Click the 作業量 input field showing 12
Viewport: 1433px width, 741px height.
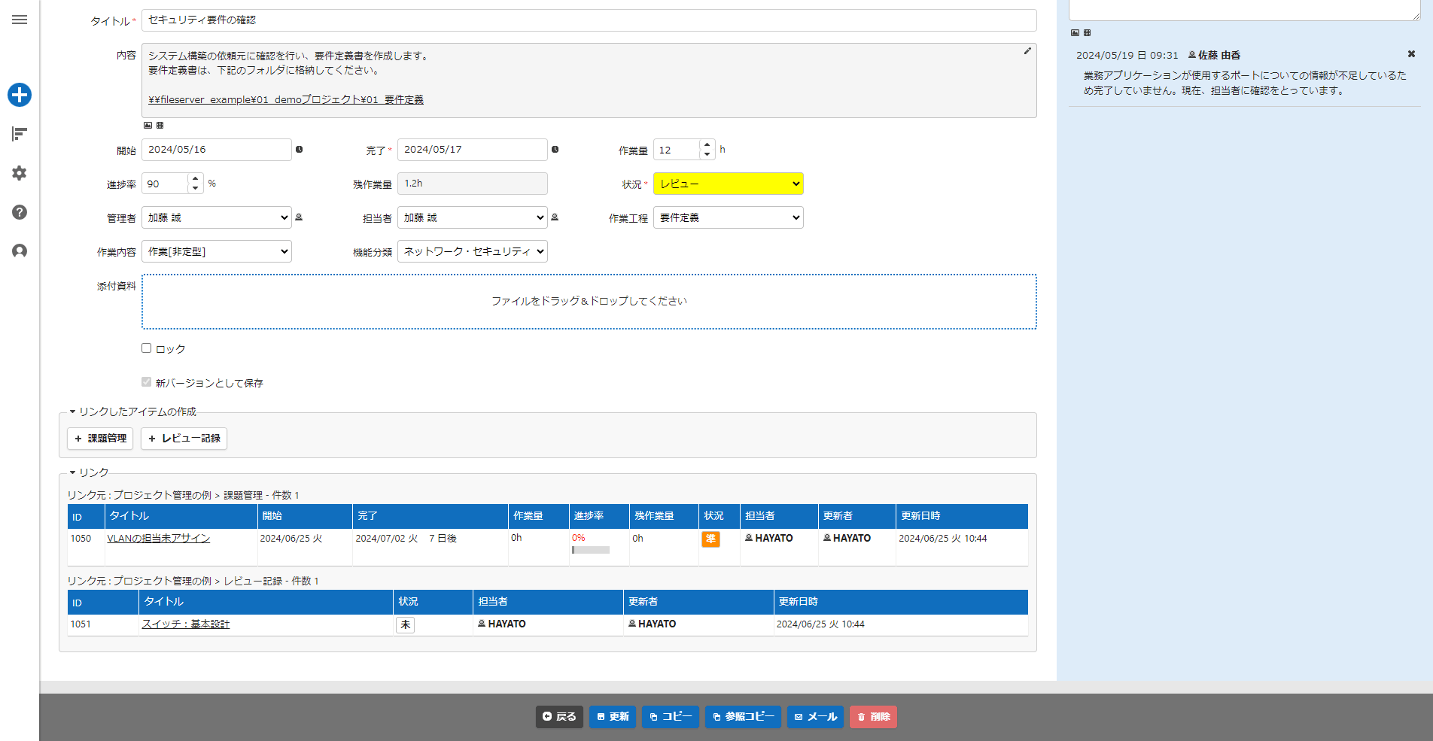coord(677,150)
